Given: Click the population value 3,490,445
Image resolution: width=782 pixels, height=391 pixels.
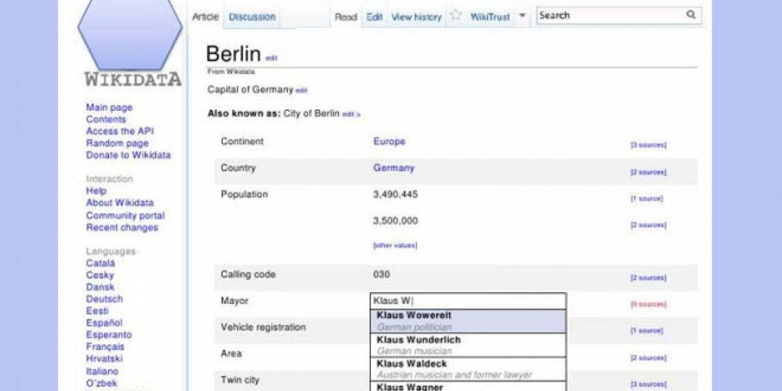Looking at the screenshot, I should (396, 194).
